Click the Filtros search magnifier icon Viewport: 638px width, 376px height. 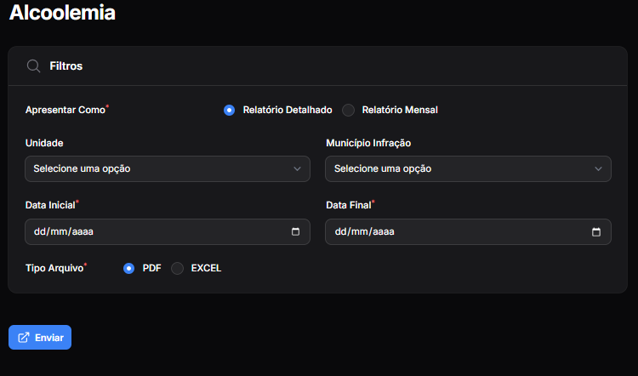coord(34,66)
